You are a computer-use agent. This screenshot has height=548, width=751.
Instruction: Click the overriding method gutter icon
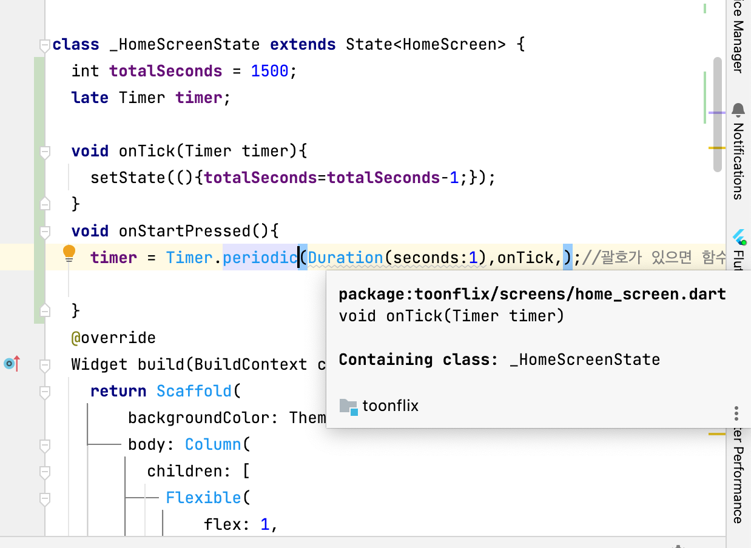click(10, 364)
